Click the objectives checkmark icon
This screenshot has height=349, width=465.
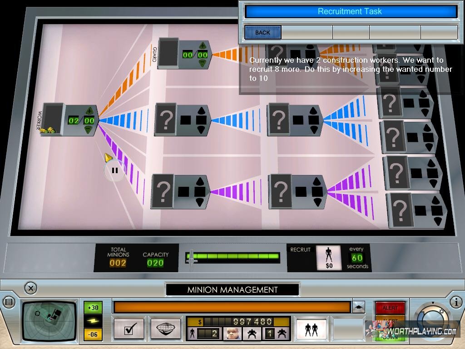coord(129,329)
